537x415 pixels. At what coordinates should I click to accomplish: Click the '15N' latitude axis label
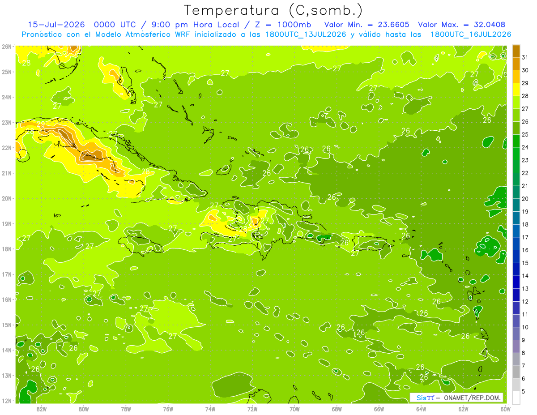pos(6,325)
